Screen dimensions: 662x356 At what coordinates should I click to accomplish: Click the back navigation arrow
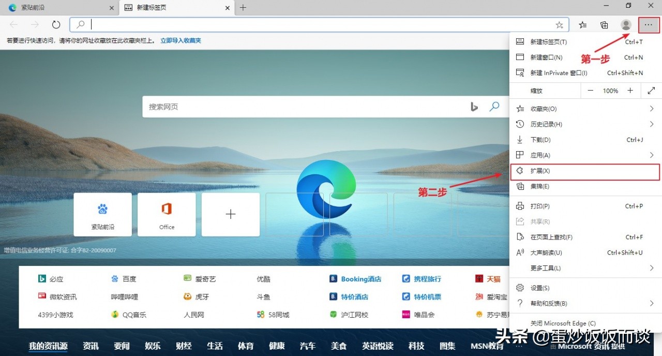[x=13, y=24]
